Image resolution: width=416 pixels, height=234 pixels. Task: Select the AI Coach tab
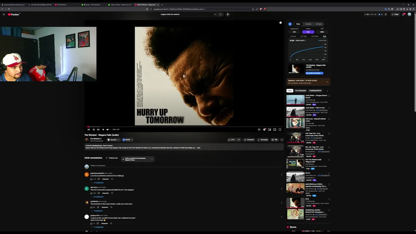coord(319,24)
